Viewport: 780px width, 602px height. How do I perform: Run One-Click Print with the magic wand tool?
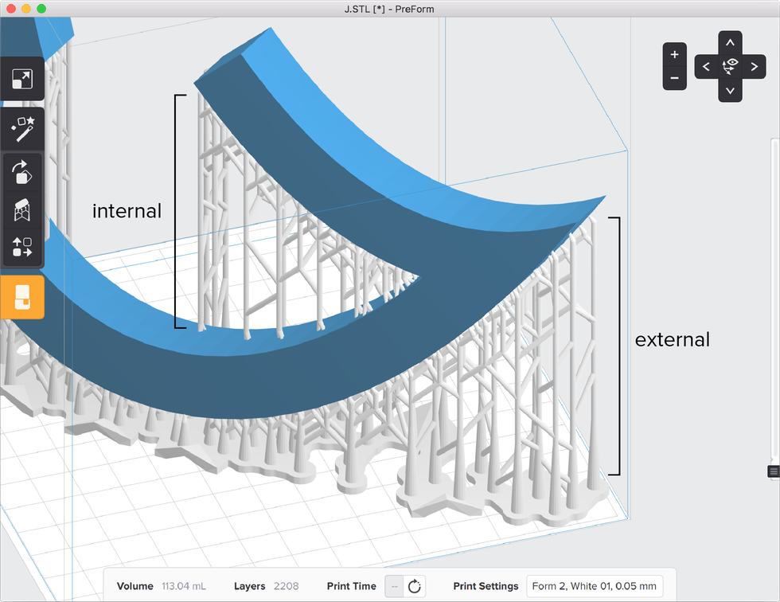tap(22, 128)
